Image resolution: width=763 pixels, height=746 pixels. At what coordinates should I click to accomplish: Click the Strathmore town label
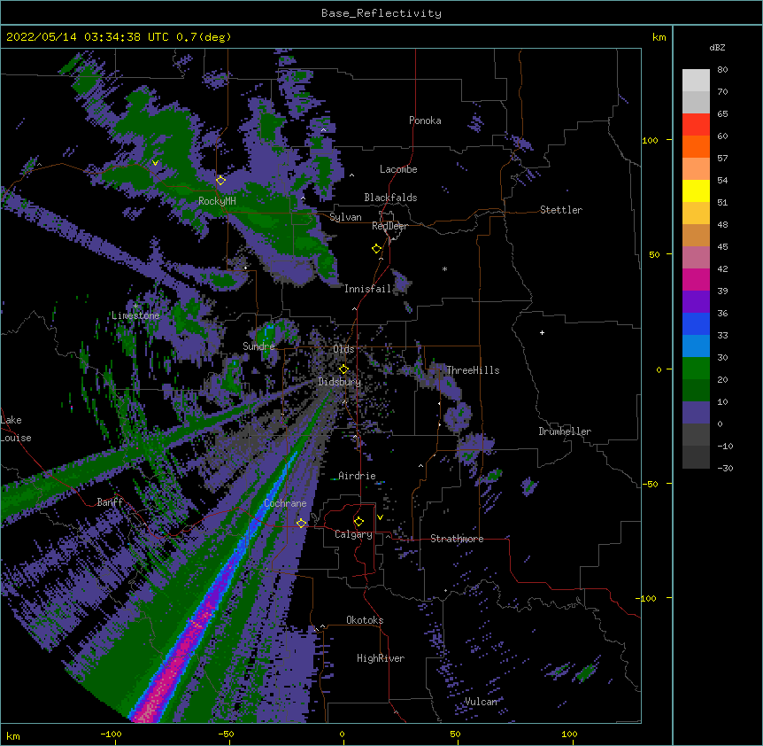pyautogui.click(x=457, y=539)
